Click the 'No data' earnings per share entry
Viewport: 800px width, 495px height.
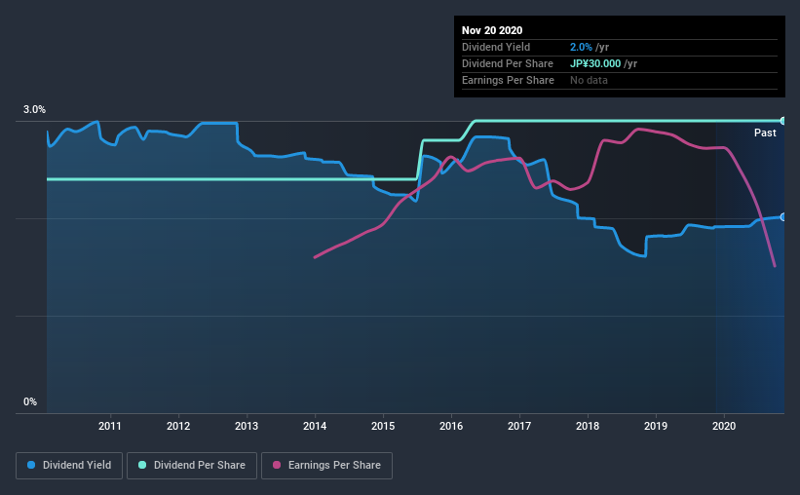(589, 80)
